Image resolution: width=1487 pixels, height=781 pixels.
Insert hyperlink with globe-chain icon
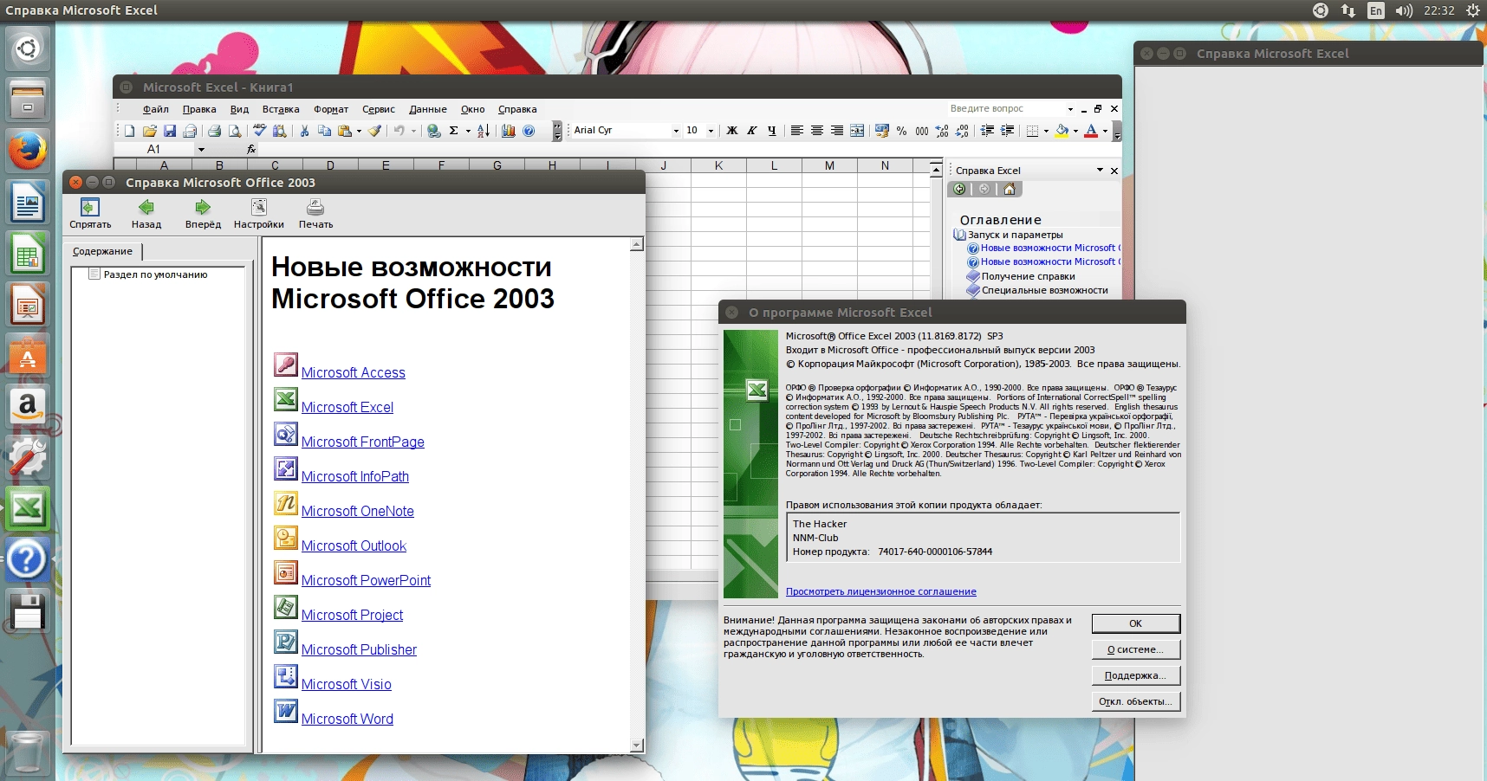coord(433,131)
